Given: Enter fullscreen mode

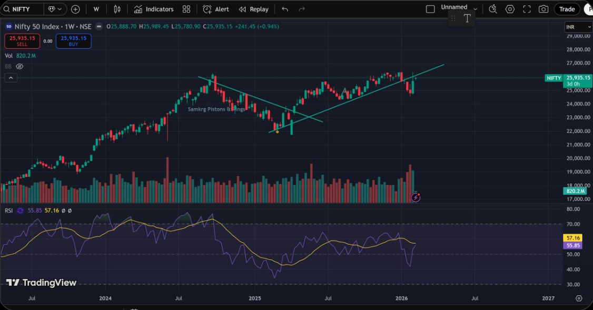Looking at the screenshot, I should 527,9.
